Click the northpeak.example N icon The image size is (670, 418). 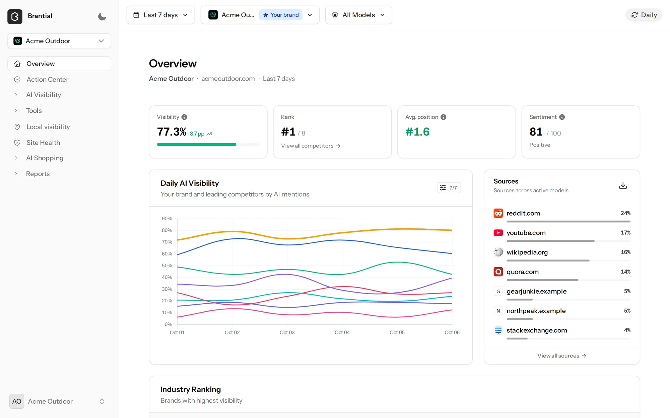(498, 311)
